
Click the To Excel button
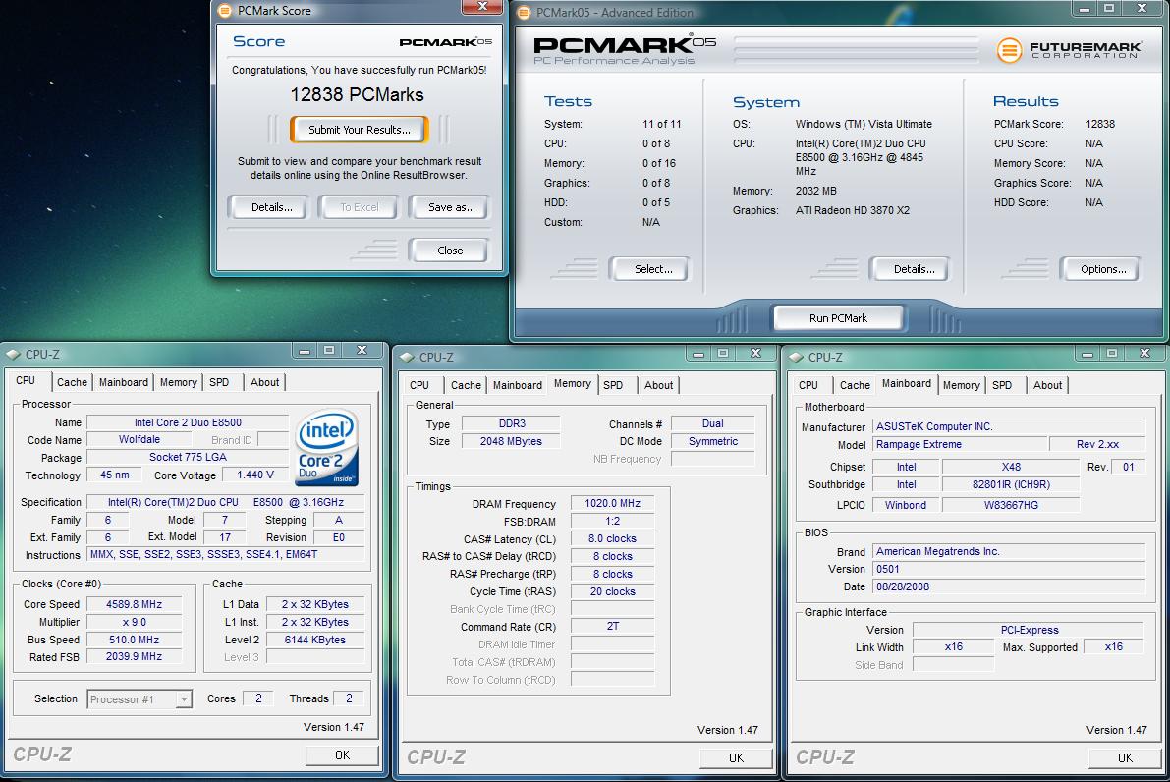coord(360,207)
